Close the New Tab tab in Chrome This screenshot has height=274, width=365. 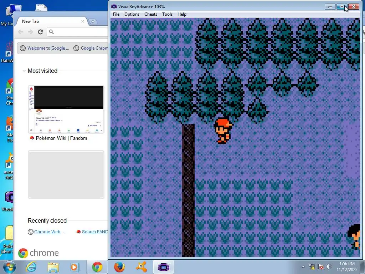pyautogui.click(x=82, y=21)
